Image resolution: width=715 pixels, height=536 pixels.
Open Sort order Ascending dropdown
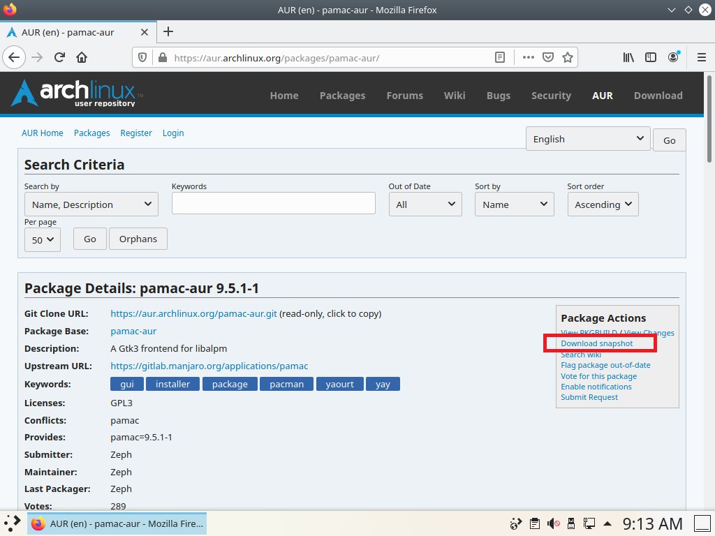click(x=603, y=204)
